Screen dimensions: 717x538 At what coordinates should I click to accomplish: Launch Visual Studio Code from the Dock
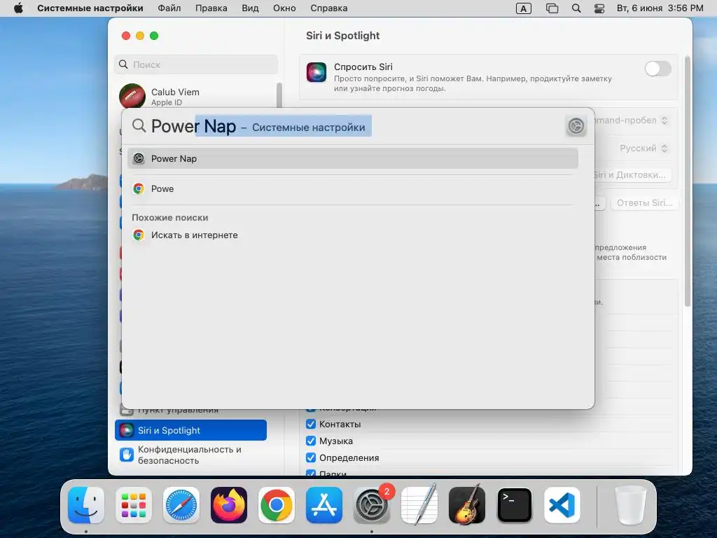562,505
